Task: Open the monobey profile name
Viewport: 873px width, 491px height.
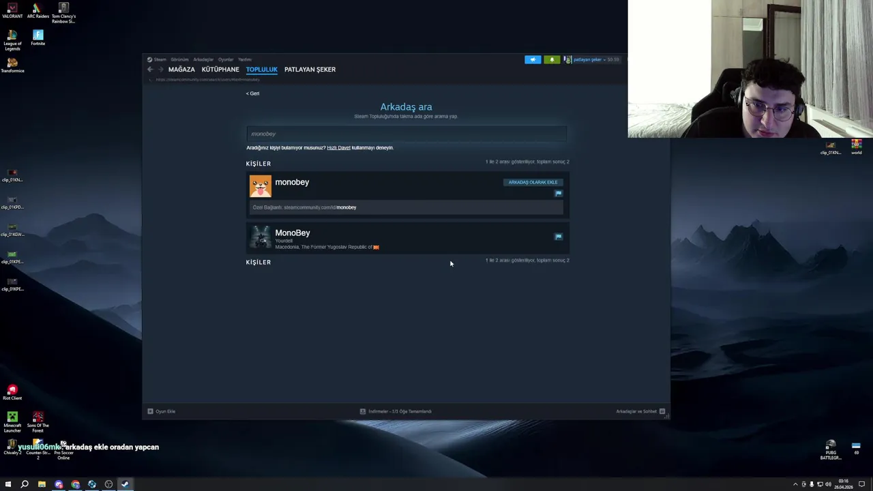Action: click(292, 182)
